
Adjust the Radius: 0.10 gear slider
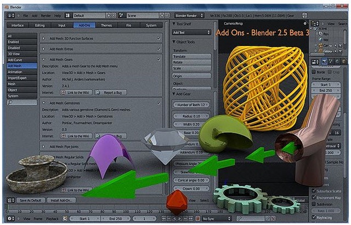point(191,116)
